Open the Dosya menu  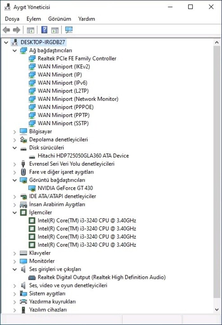[12, 19]
